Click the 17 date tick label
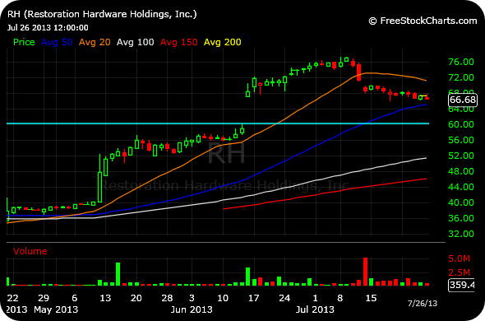485x321 pixels. (x=254, y=298)
